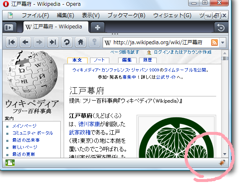The width and height of the screenshot is (248, 187).
Task: Open the ブックマーク(B) menu
Action: (x=127, y=15)
